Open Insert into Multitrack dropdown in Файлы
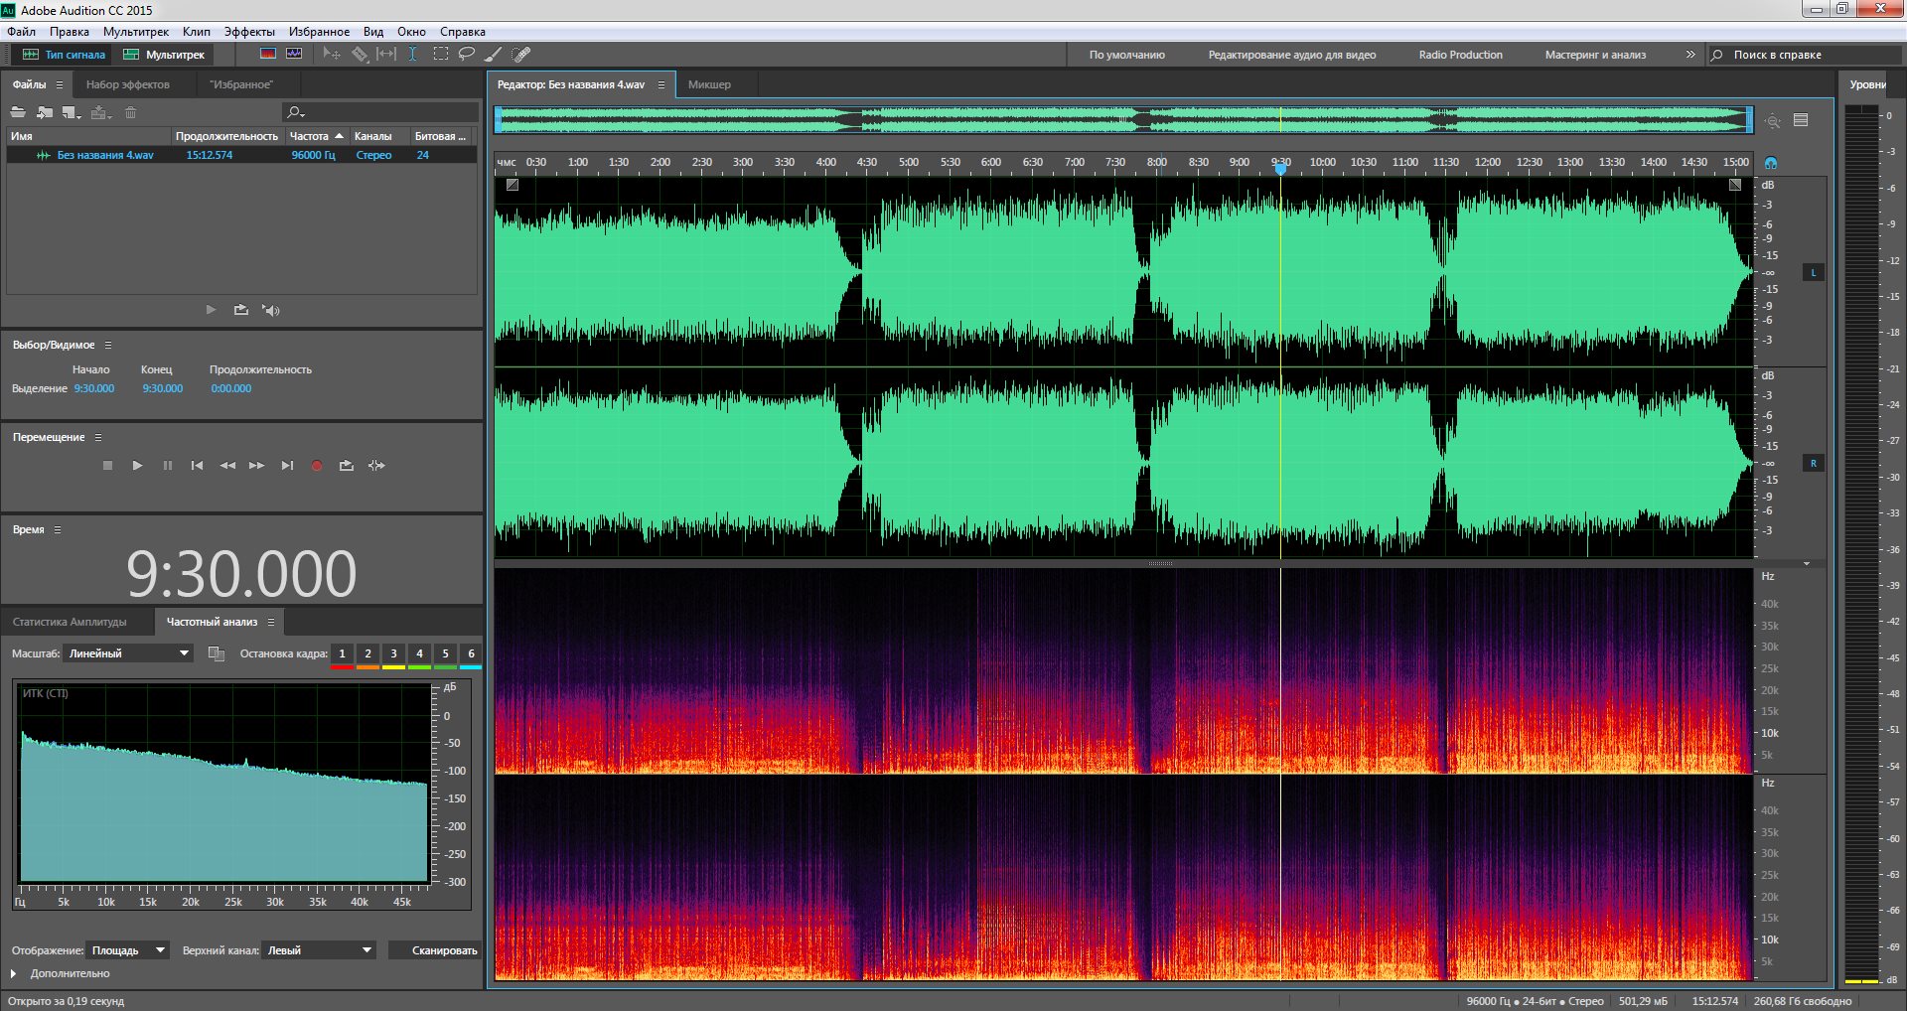 tap(100, 112)
